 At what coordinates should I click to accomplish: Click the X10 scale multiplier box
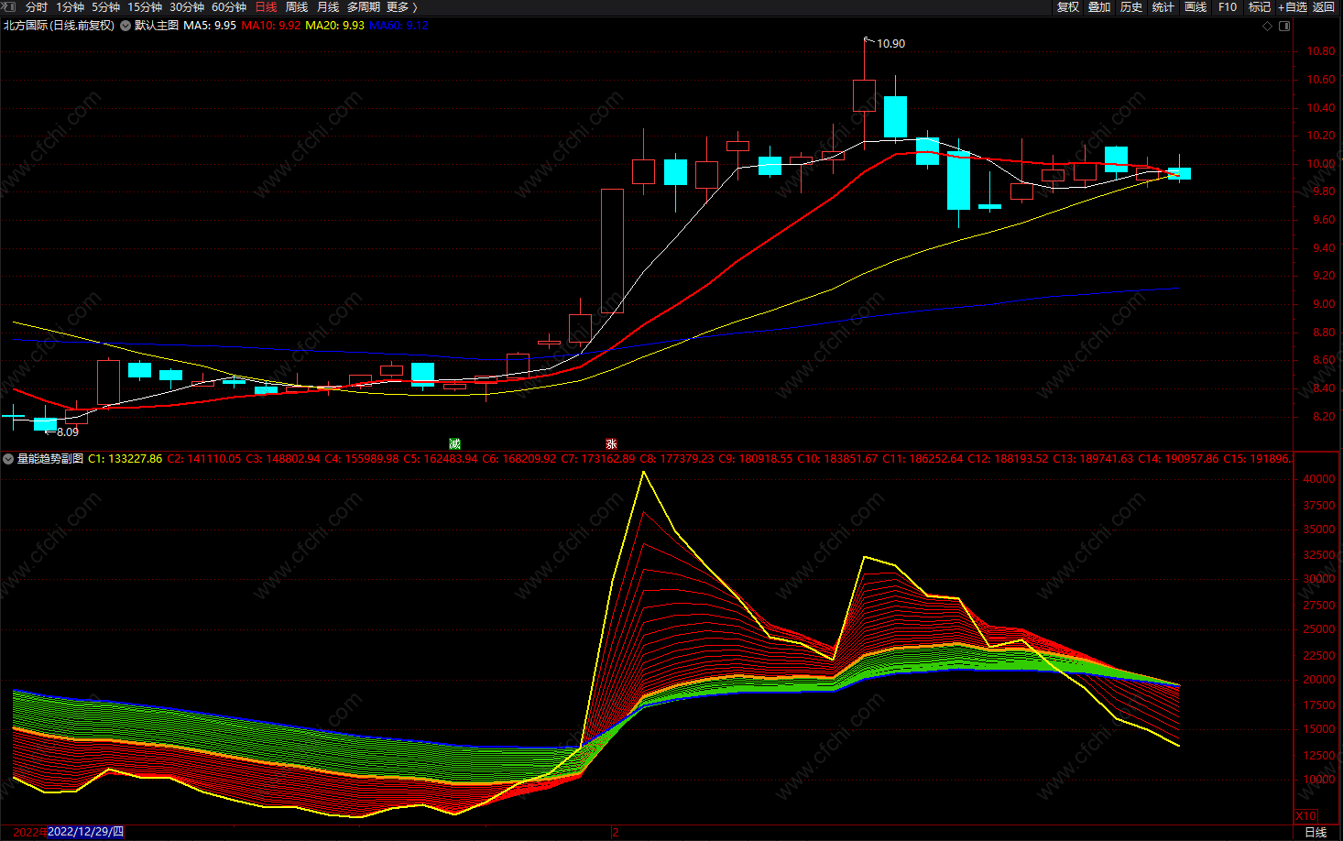coord(1306,816)
